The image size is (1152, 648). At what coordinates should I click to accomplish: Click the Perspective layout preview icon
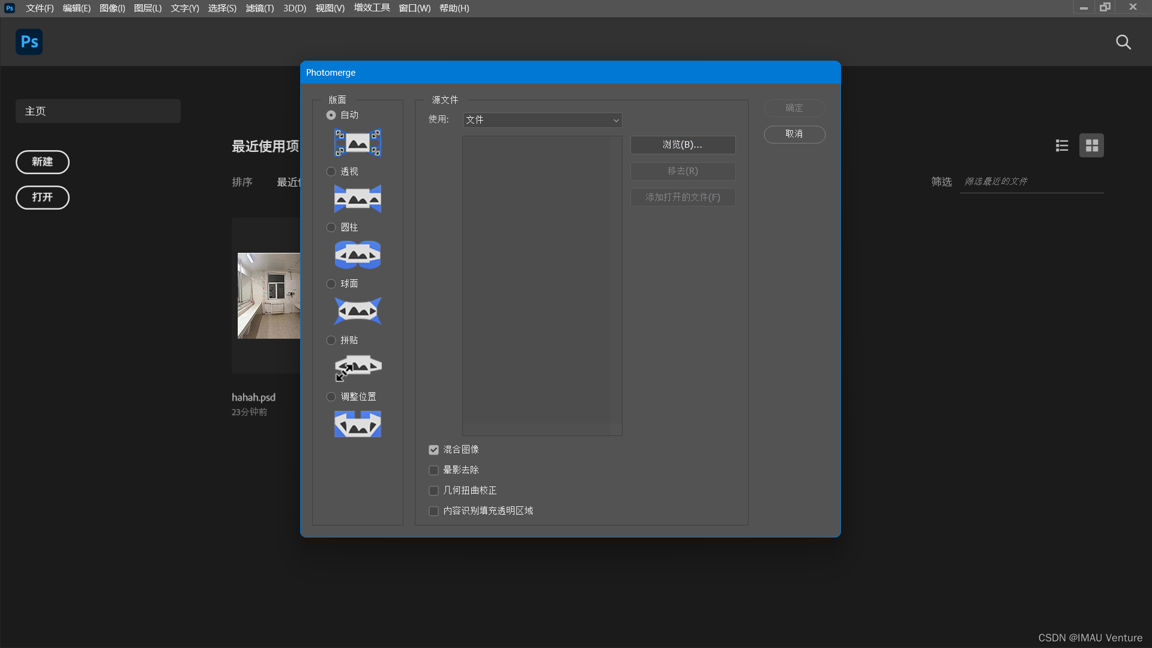(x=358, y=199)
